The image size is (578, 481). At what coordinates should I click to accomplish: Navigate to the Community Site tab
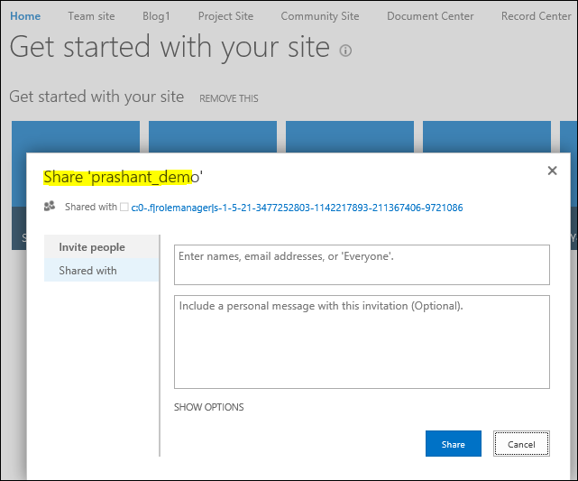click(x=319, y=16)
